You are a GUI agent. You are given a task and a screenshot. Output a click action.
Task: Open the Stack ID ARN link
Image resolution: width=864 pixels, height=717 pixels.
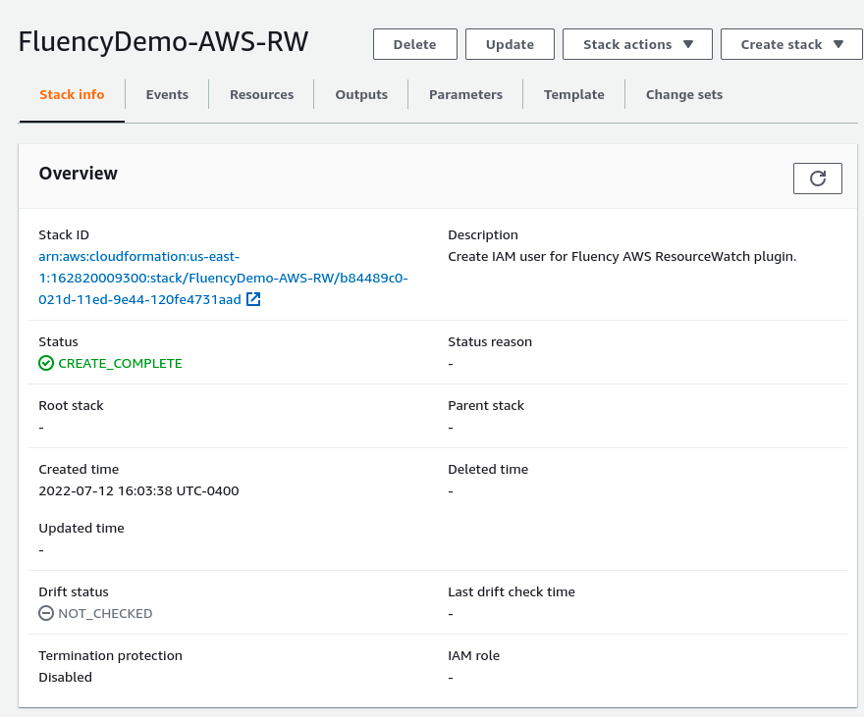coord(223,278)
